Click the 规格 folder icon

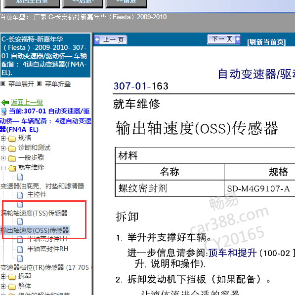point(12,139)
